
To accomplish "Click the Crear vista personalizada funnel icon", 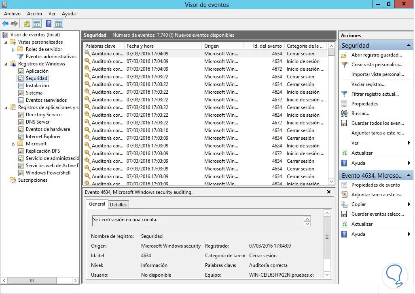I will [344, 65].
